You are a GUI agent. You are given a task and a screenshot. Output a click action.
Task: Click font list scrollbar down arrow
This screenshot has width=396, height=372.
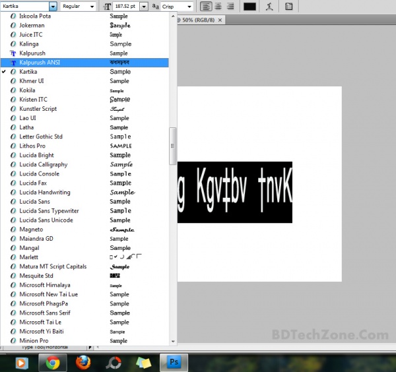point(173,342)
